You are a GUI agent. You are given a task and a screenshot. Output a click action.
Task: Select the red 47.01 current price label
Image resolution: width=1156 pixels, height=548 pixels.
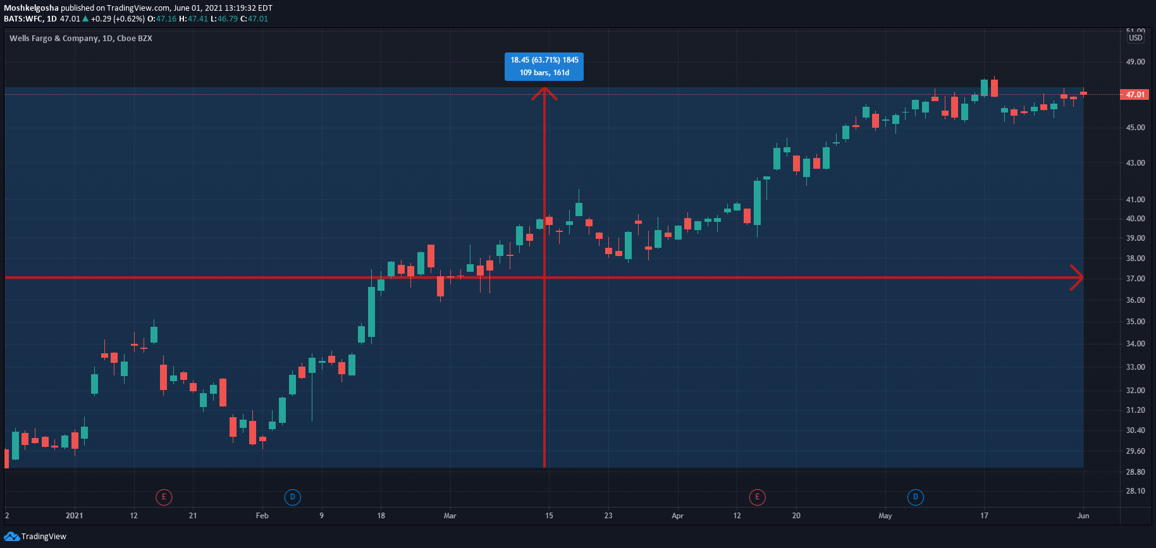point(1135,95)
